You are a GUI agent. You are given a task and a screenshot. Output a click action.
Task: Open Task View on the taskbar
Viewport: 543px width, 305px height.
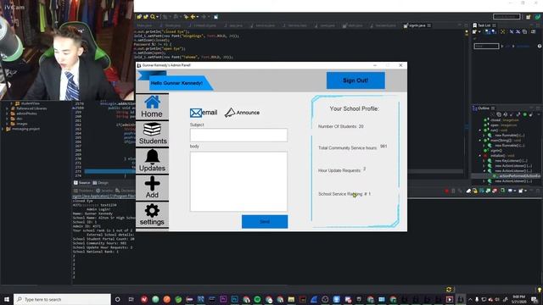131,299
